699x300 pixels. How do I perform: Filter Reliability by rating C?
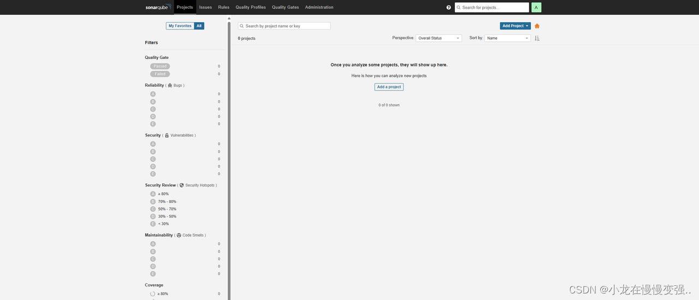point(153,109)
